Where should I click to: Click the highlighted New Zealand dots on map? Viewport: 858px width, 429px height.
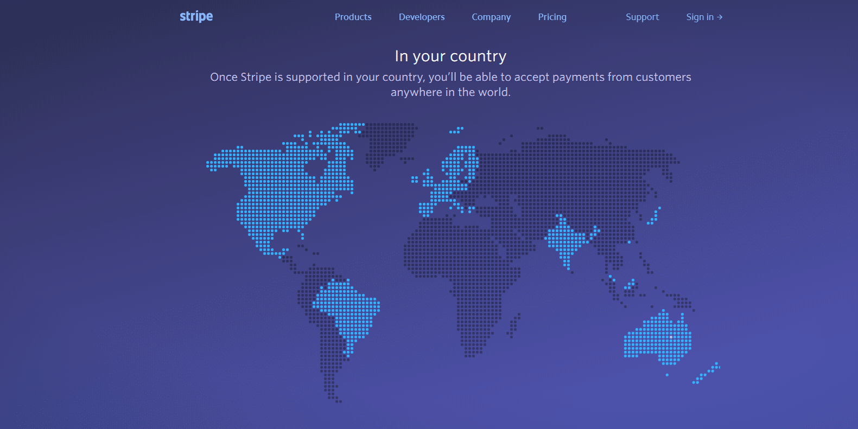(706, 373)
